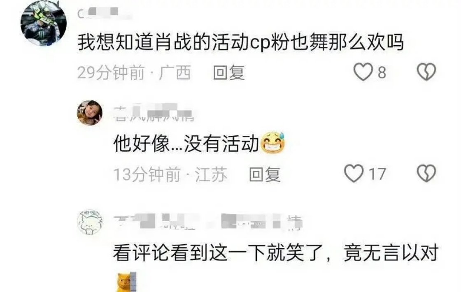This screenshot has width=461, height=292.
Task: Tap broken heart on the 江苏 reply
Action: [426, 173]
